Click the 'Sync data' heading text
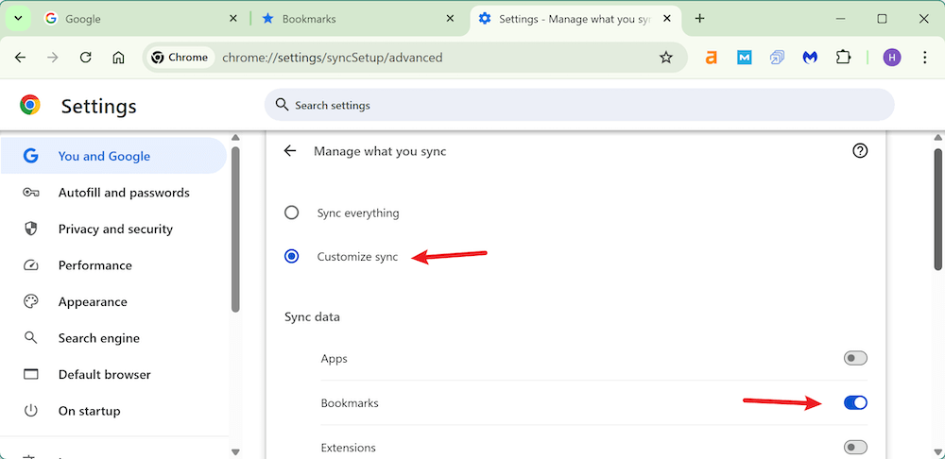Viewport: 945px width, 459px height. pos(312,316)
